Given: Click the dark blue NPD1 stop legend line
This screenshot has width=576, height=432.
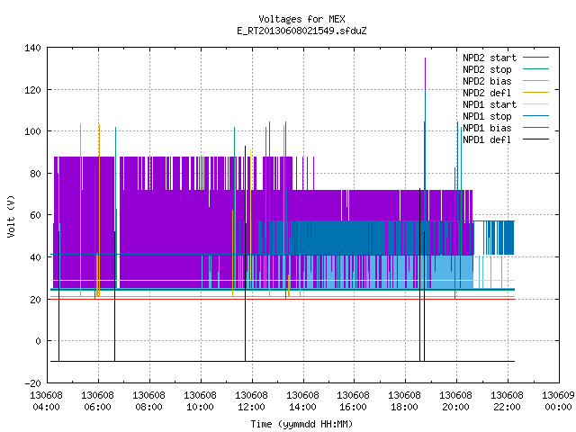Looking at the screenshot, I should 535,116.
